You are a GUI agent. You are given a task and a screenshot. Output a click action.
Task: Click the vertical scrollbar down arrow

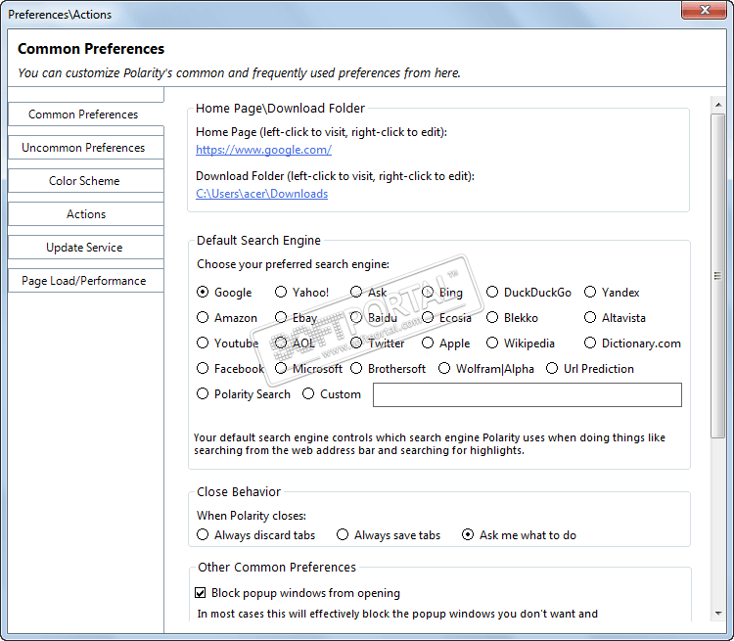pos(719,613)
